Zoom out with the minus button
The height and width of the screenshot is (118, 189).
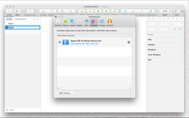(159, 11)
